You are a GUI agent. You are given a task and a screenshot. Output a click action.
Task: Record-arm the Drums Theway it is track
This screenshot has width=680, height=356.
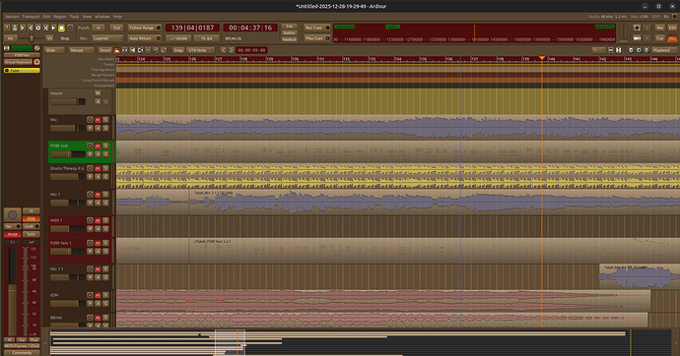point(90,168)
